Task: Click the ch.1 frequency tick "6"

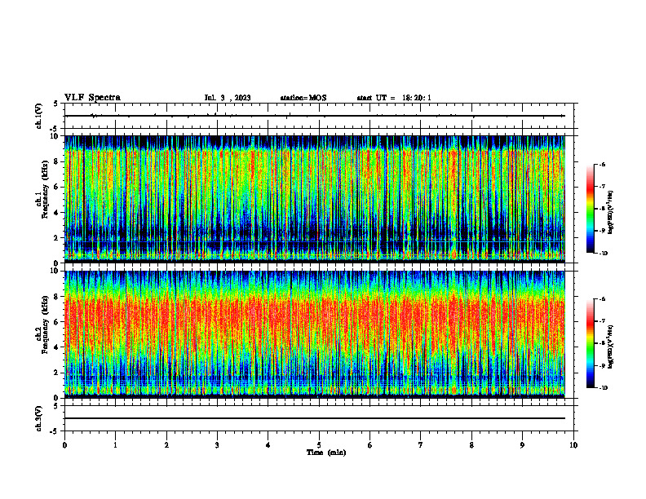Action: [57, 187]
